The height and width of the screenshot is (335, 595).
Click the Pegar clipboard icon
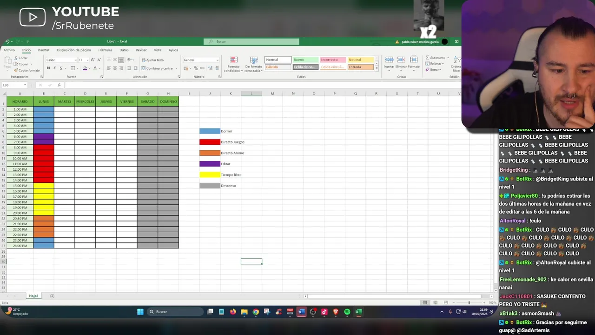point(7,60)
